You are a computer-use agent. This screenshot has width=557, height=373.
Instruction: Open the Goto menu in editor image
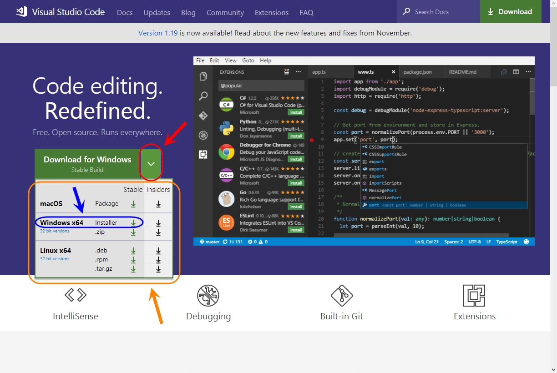pyautogui.click(x=248, y=60)
